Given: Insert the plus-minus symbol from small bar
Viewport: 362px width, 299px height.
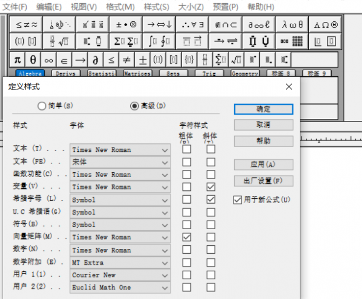Looking at the screenshot, I should click(x=143, y=60).
